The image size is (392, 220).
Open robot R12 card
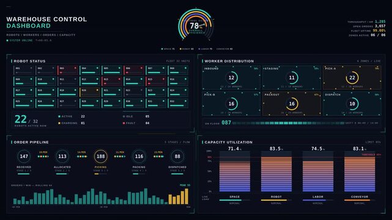click(90, 81)
